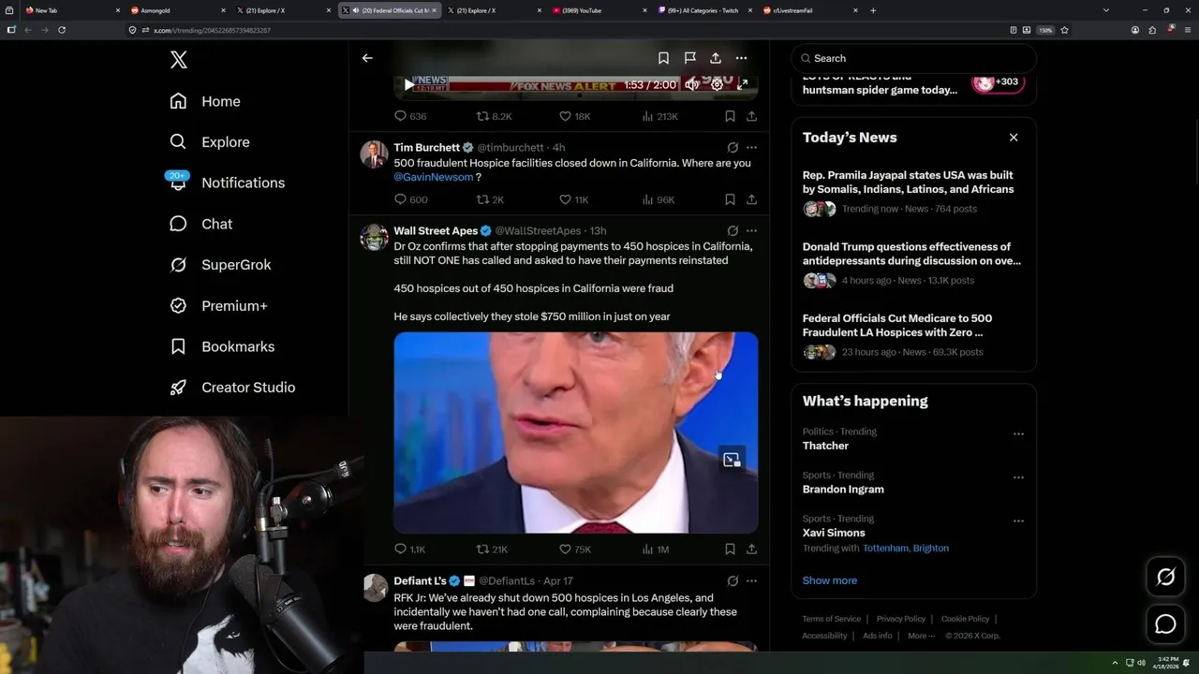Image resolution: width=1199 pixels, height=674 pixels.
Task: Click the Search input field
Action: tap(913, 58)
